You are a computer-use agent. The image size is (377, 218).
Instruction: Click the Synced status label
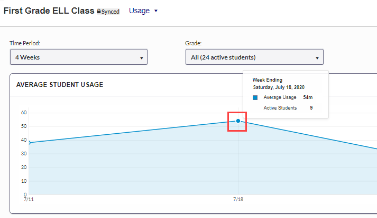110,12
